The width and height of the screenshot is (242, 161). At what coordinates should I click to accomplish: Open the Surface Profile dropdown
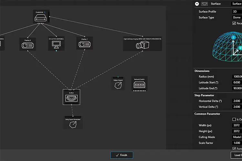click(x=237, y=12)
